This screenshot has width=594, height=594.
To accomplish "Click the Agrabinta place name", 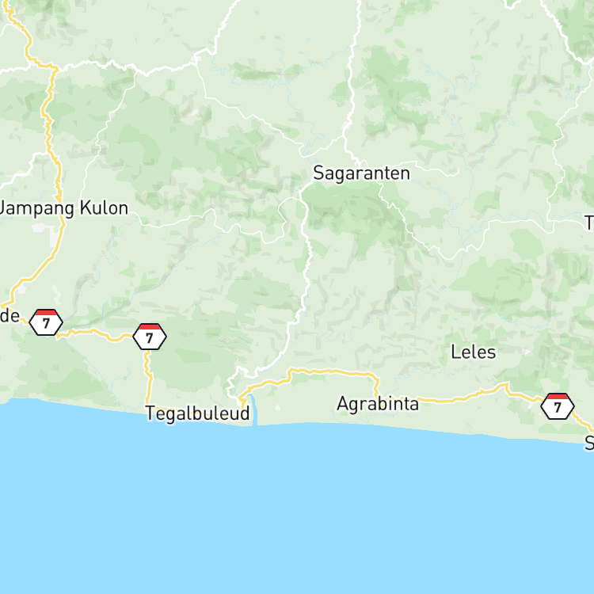I will point(378,404).
